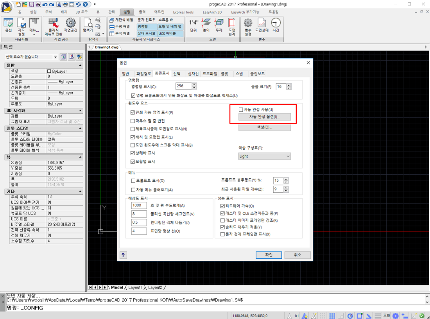Open the selection dropdown in 특성 panel

pyautogui.click(x=55, y=57)
